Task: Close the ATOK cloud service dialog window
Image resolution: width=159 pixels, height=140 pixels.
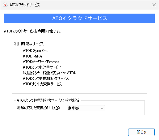Action: (154, 5)
